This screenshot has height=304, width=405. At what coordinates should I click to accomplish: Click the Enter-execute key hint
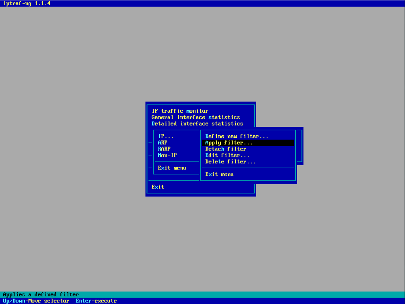[96, 301]
